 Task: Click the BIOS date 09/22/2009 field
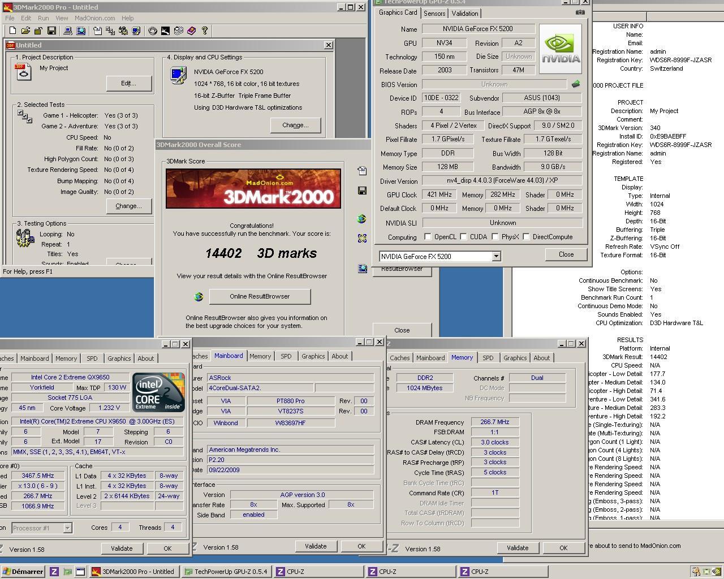(290, 470)
